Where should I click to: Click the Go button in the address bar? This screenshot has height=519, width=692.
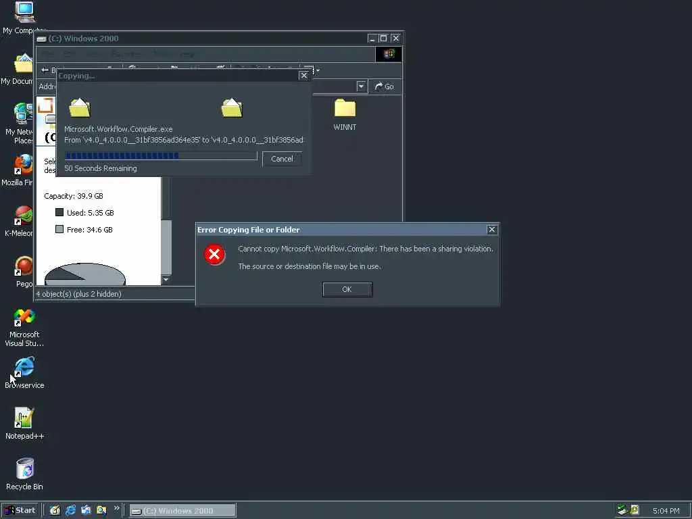point(385,86)
